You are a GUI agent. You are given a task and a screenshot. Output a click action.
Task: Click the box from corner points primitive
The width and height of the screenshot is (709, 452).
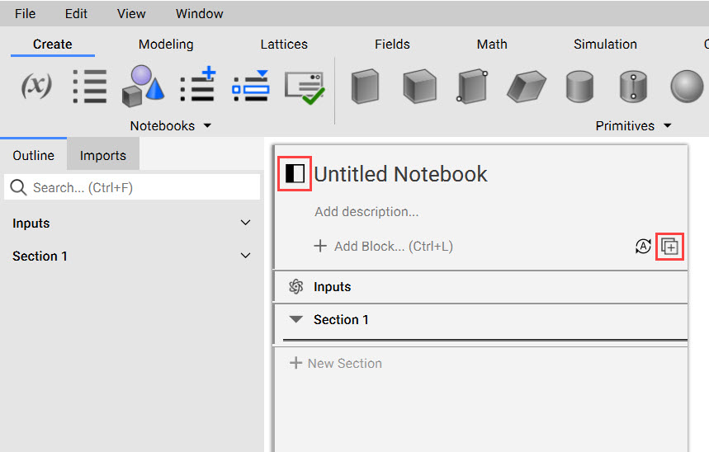point(472,87)
